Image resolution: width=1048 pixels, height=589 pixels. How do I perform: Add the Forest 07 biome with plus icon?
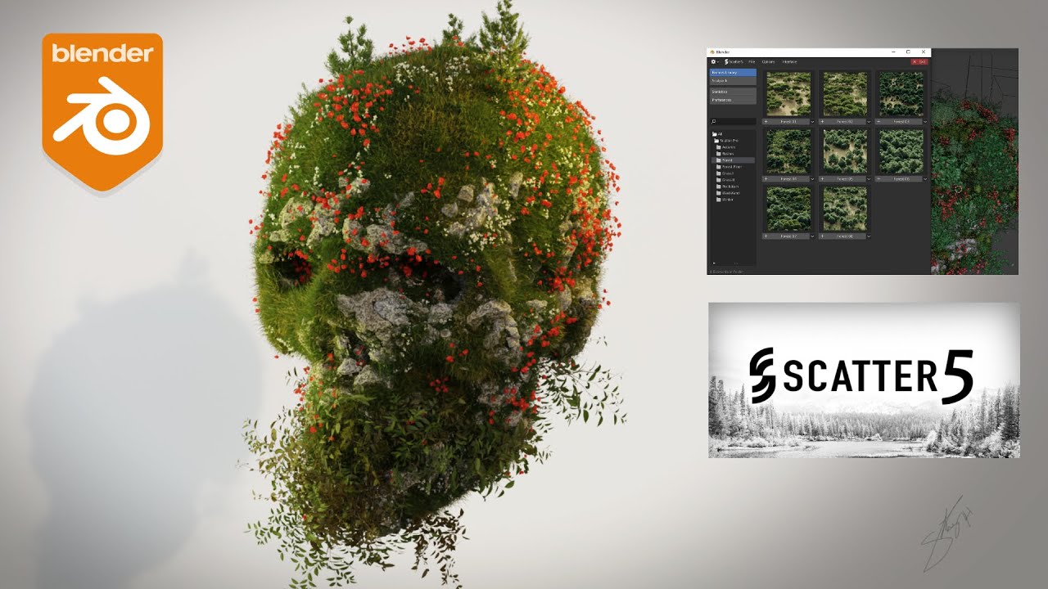pyautogui.click(x=766, y=236)
